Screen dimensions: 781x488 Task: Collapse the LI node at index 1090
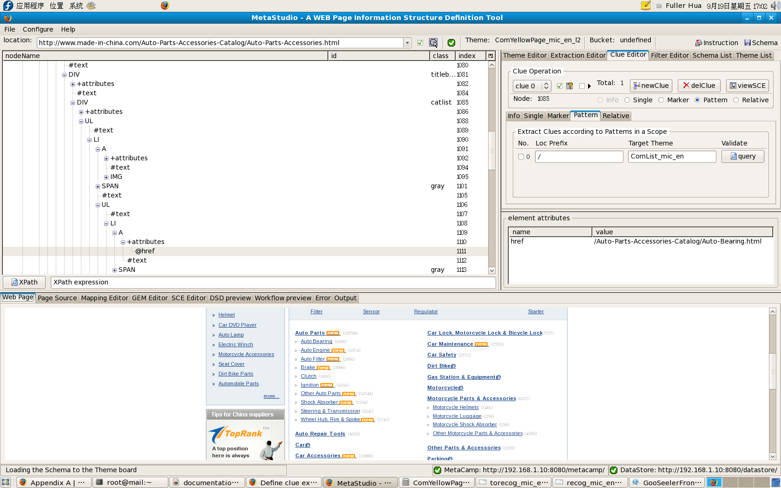click(x=89, y=140)
